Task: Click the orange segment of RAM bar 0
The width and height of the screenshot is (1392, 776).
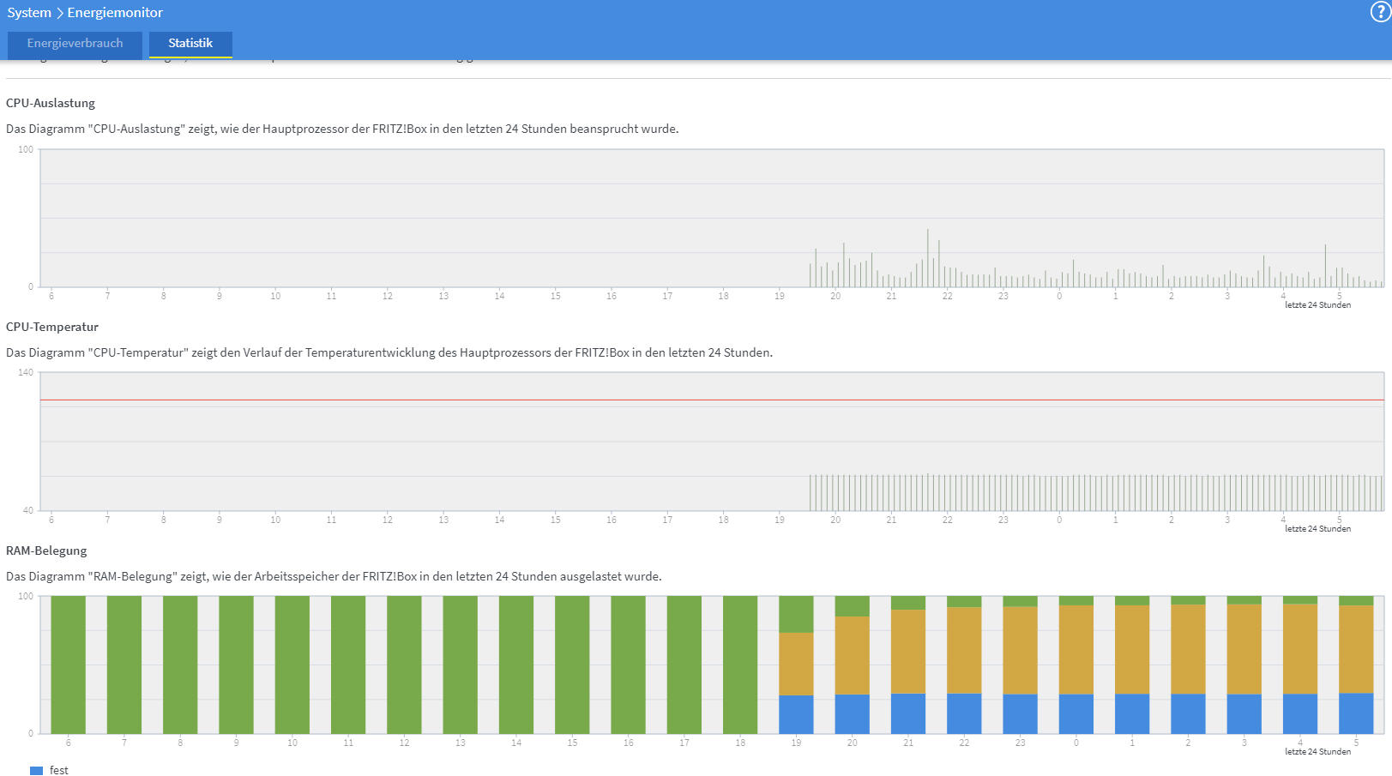Action: 1076,650
